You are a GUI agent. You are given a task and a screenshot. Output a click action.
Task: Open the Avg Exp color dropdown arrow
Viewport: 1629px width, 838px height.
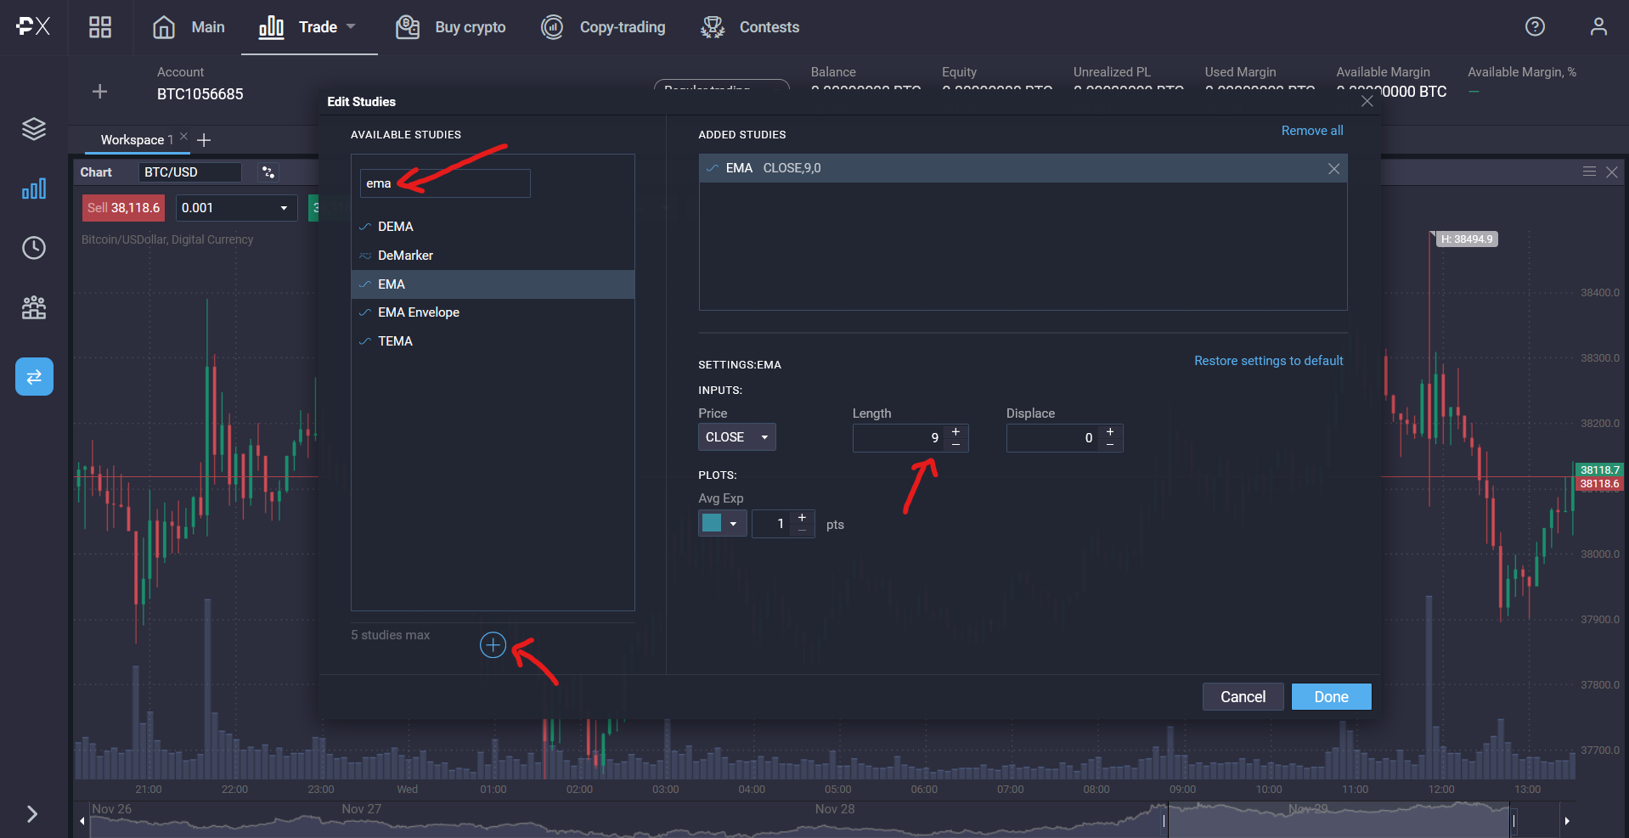(734, 524)
